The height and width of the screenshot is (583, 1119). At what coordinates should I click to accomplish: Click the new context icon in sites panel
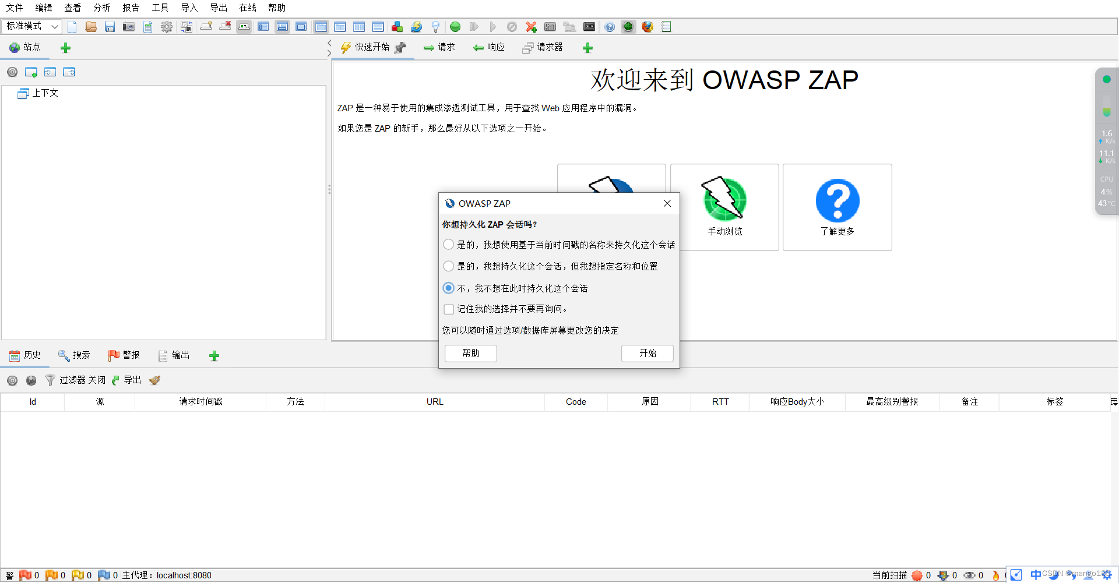coord(31,72)
